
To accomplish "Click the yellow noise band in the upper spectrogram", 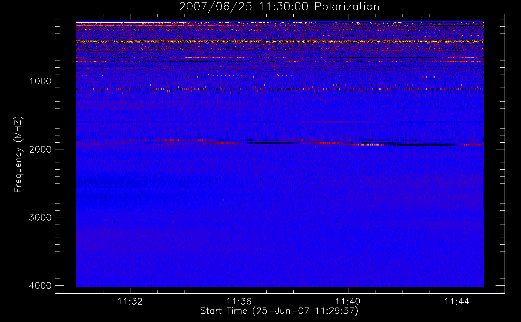I will [x=279, y=41].
